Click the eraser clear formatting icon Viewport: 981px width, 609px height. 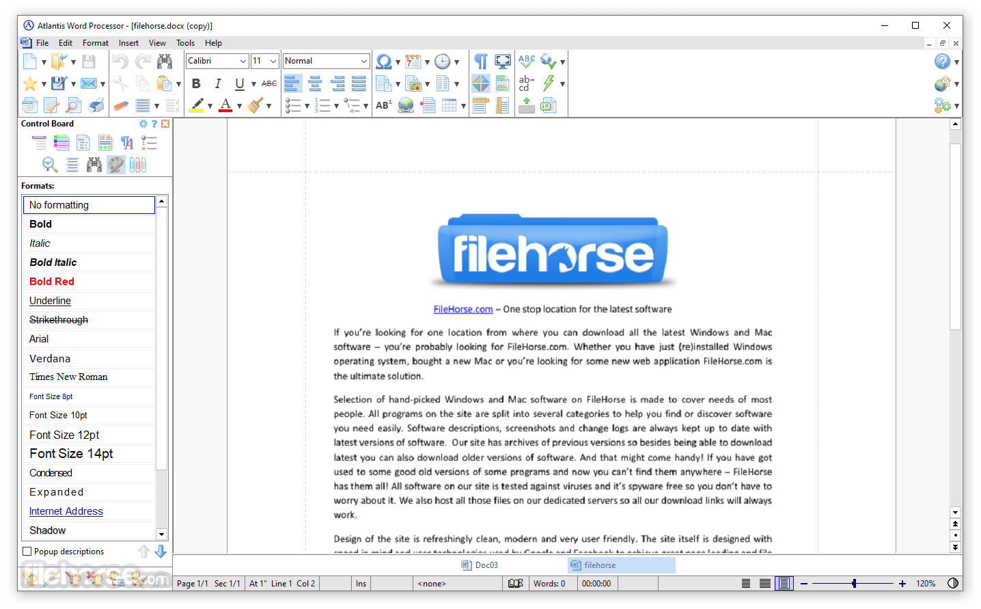(x=120, y=105)
